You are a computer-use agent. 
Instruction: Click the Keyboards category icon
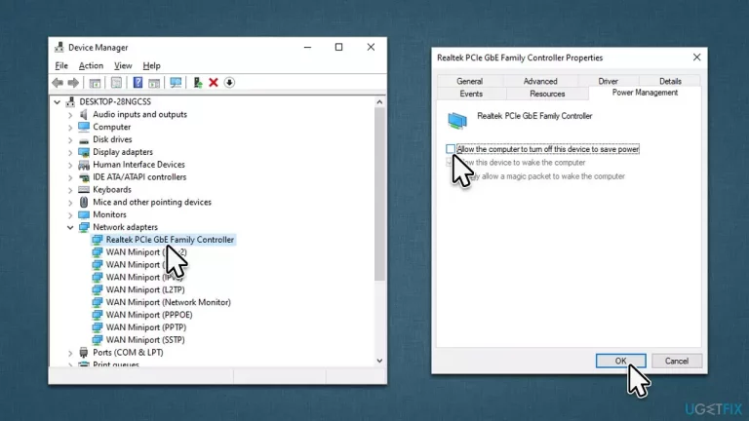pos(84,189)
